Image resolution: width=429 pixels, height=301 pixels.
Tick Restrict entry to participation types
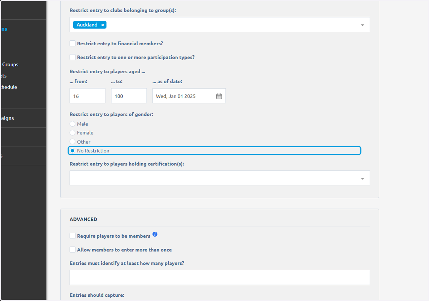(73, 57)
